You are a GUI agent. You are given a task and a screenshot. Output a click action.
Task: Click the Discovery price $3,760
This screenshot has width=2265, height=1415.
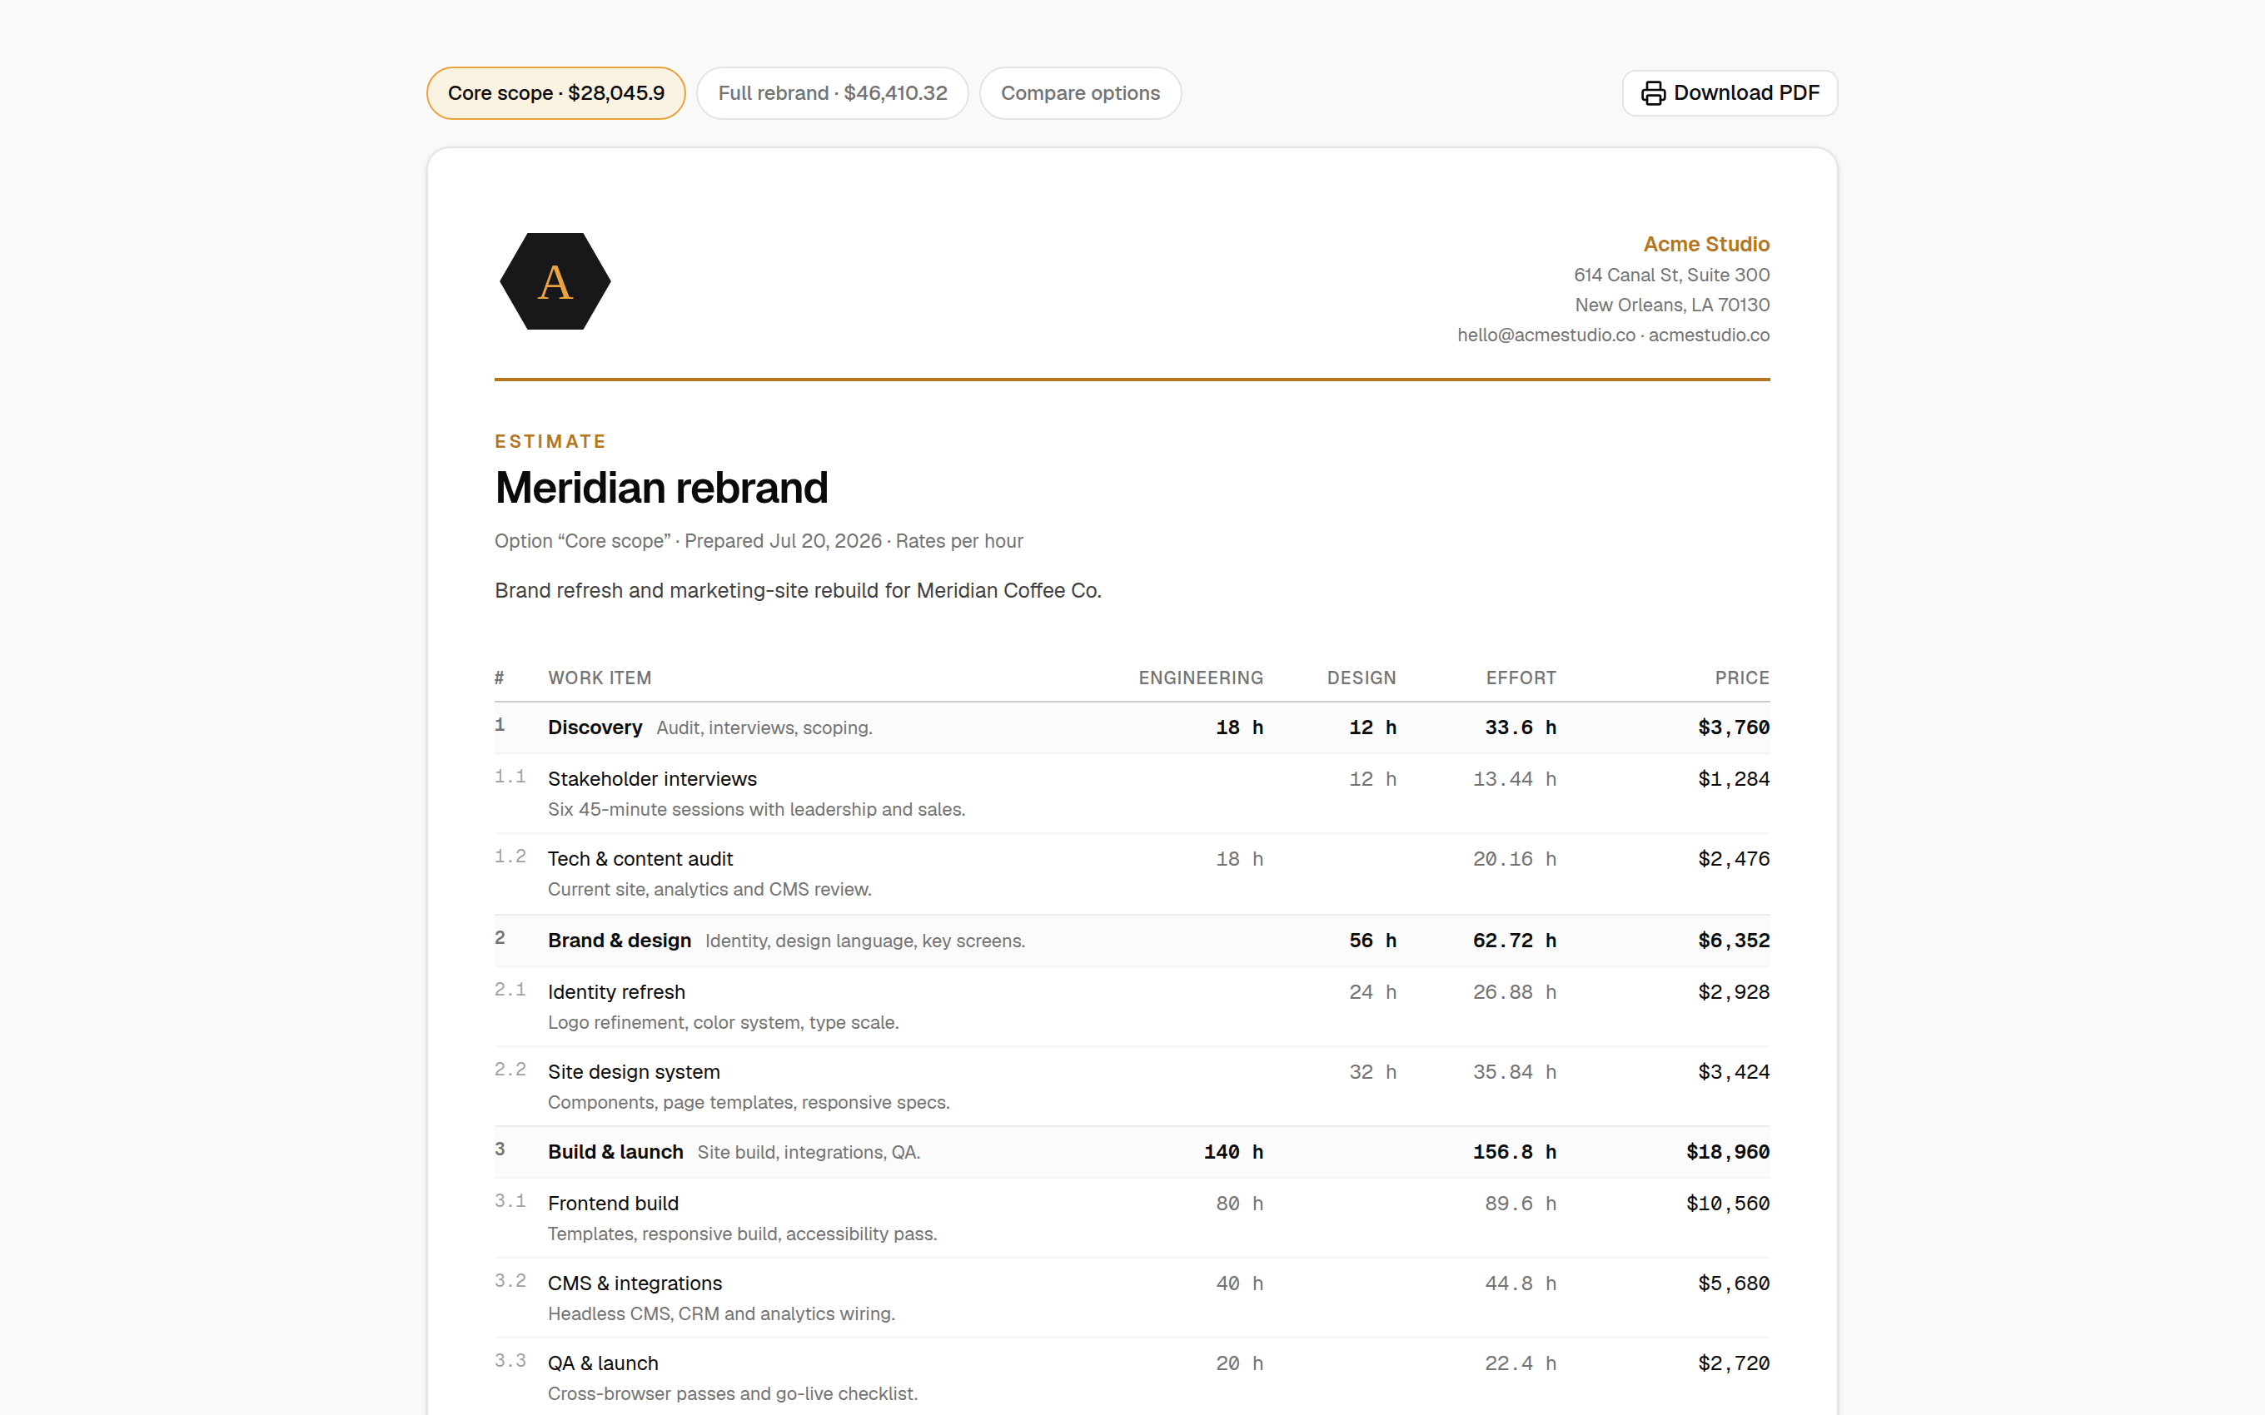(x=1734, y=727)
